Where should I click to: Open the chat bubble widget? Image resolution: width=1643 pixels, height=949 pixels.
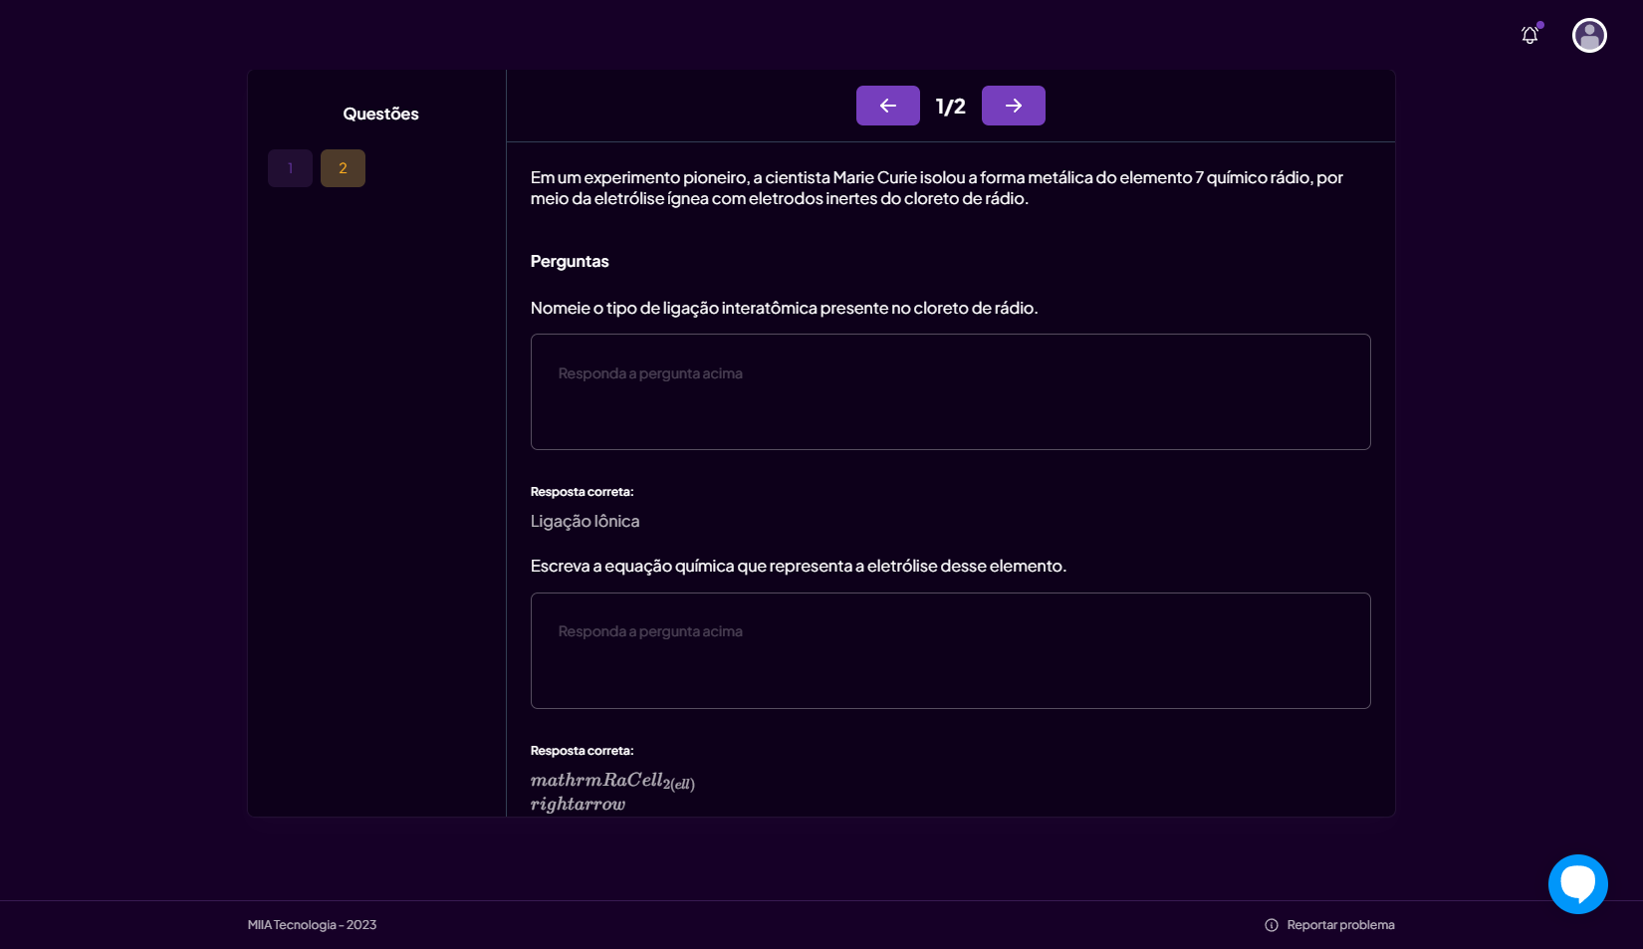point(1577,883)
